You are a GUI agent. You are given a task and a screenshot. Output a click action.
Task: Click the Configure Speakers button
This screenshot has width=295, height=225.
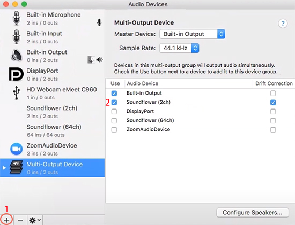click(253, 212)
